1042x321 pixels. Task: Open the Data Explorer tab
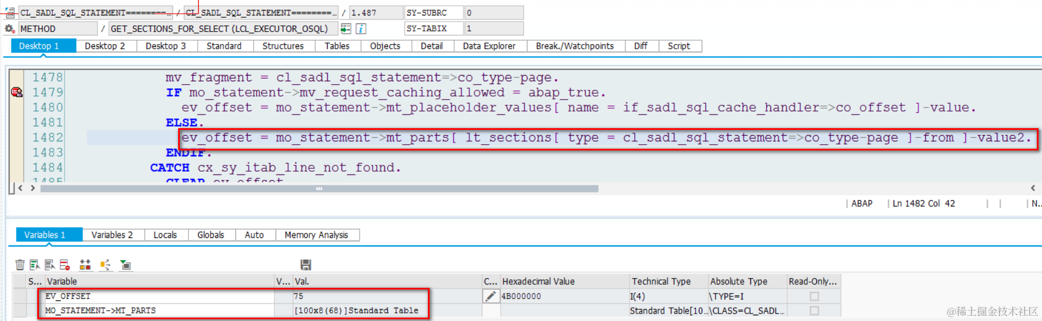[489, 46]
